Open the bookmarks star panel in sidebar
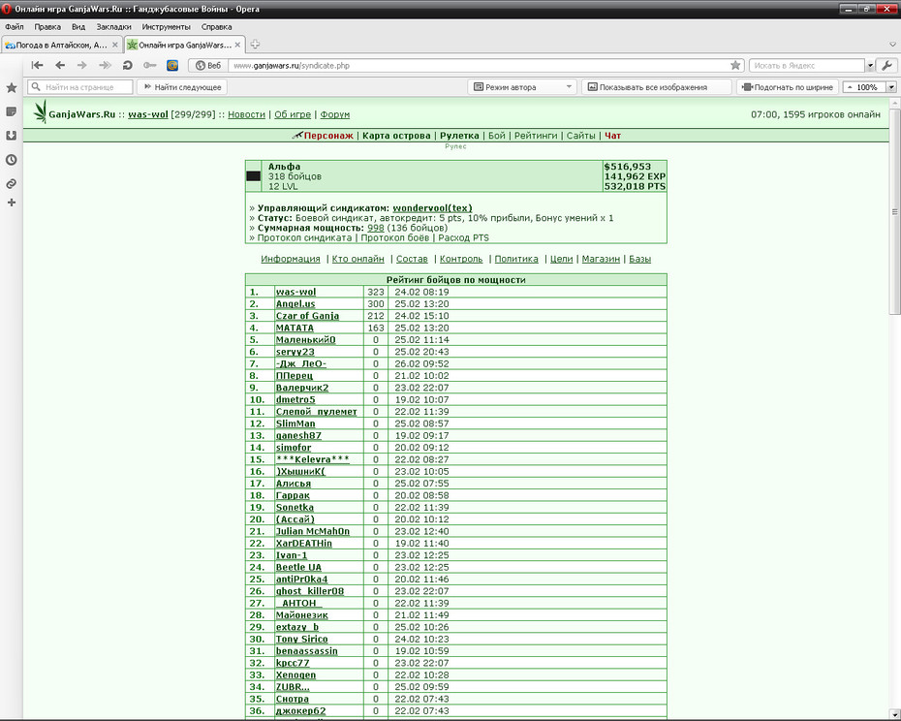This screenshot has height=721, width=901. pyautogui.click(x=12, y=88)
